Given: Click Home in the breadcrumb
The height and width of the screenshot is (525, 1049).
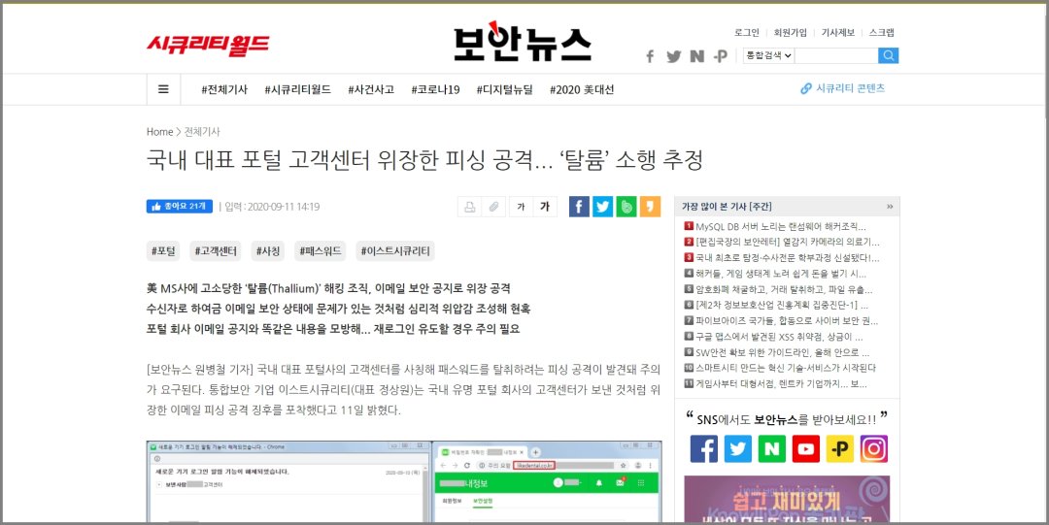Looking at the screenshot, I should [x=160, y=132].
